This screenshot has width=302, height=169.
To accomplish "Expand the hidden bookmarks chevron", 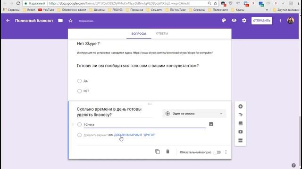I will coord(267,10).
